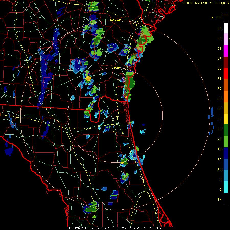Click the 38 legend value
This screenshot has height=230, width=230.
pyautogui.click(x=220, y=99)
